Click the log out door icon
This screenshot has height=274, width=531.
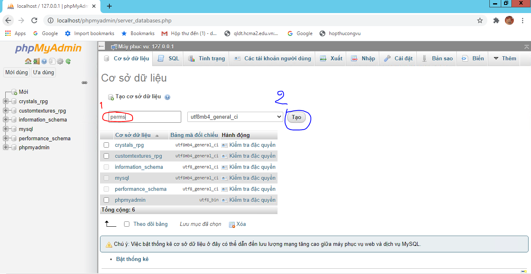coord(36,62)
